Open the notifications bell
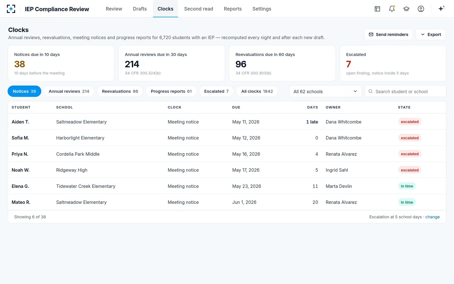 392,9
